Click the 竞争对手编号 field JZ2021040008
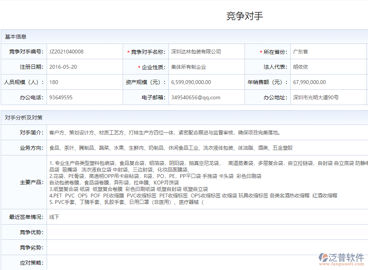This screenshot has width=368, height=270. point(84,52)
